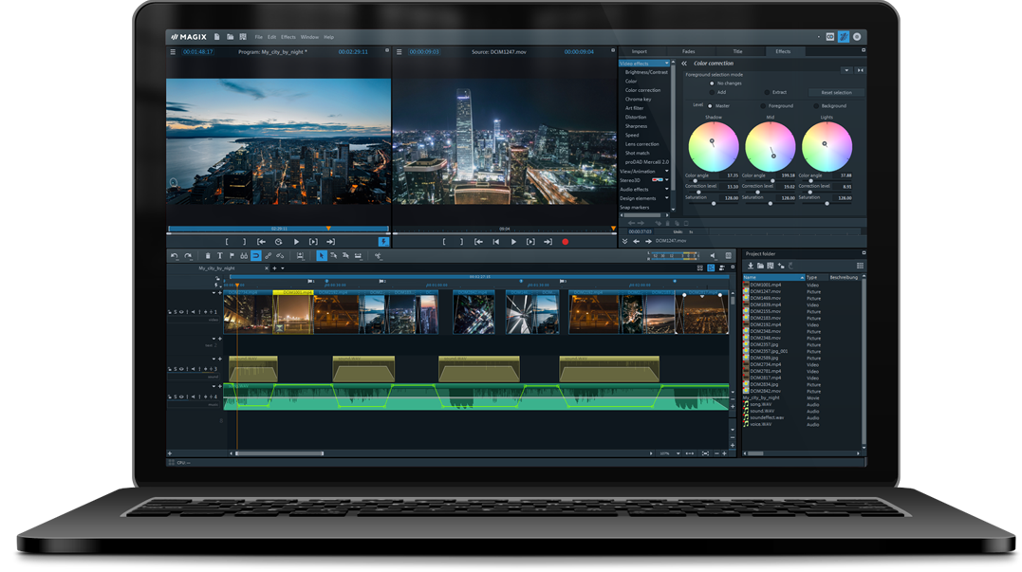Mute audio with the speaker icon
Image resolution: width=1022 pixels, height=572 pixels.
point(713,255)
